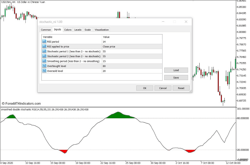This screenshot has width=250, height=165.
Task: Select the Stochastic period 2 row icon
Action: coord(44,56)
